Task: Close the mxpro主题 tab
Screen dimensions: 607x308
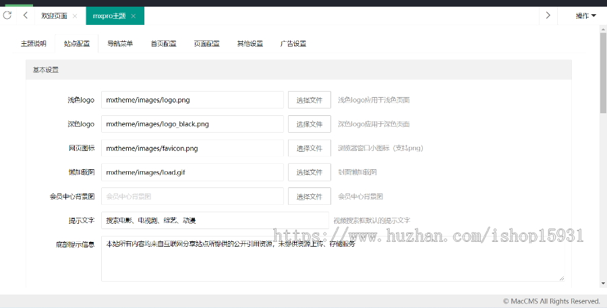Action: click(x=133, y=16)
